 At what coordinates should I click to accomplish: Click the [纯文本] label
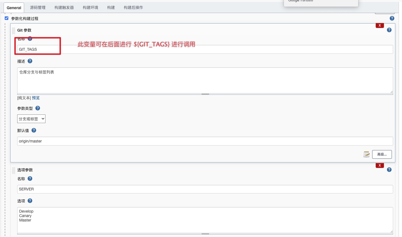point(24,98)
